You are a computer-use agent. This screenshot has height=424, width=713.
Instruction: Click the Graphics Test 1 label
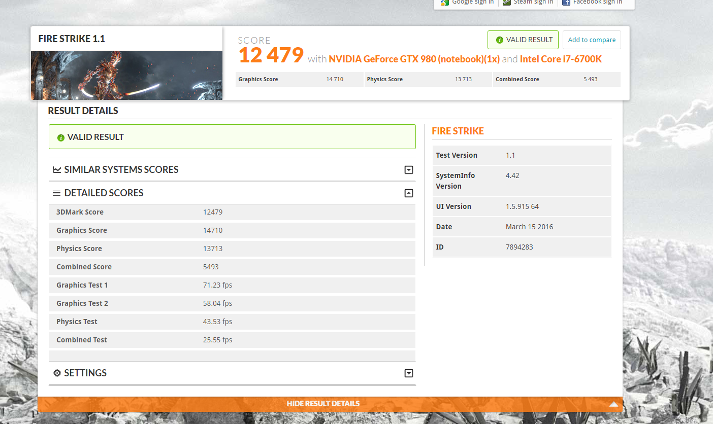(82, 285)
